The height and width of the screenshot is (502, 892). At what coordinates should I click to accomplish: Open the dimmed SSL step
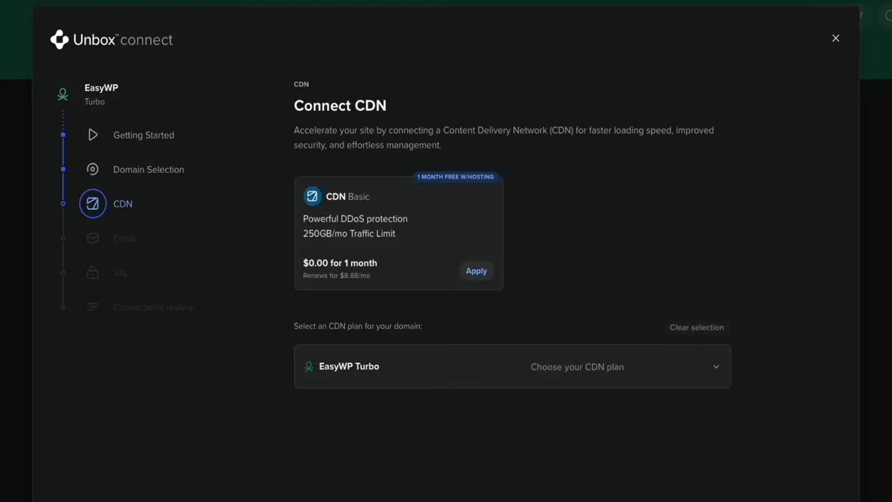click(121, 273)
